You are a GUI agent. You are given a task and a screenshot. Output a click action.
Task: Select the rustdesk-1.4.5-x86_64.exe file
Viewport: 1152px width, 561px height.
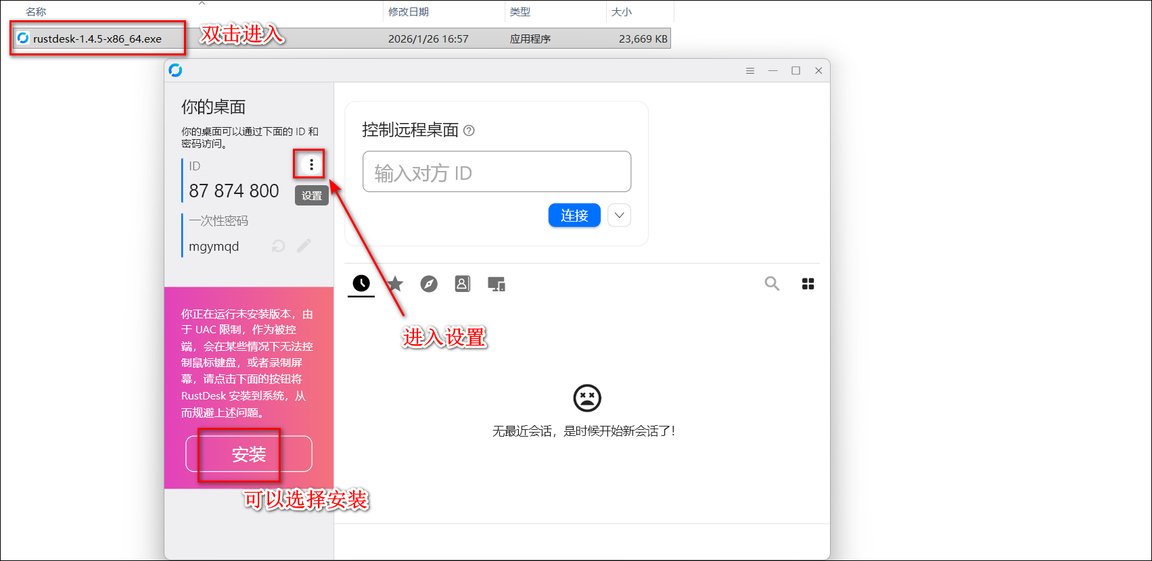tap(97, 39)
